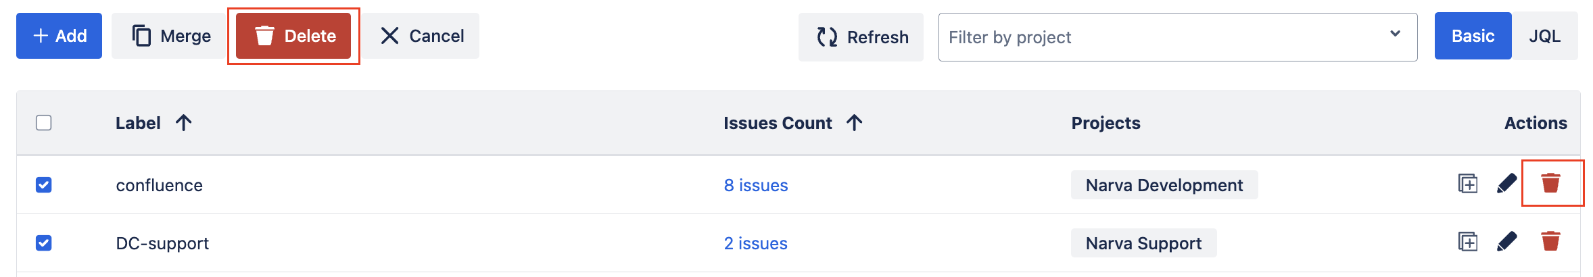
Task: Uncheck the confluence row checkbox
Action: pyautogui.click(x=44, y=185)
